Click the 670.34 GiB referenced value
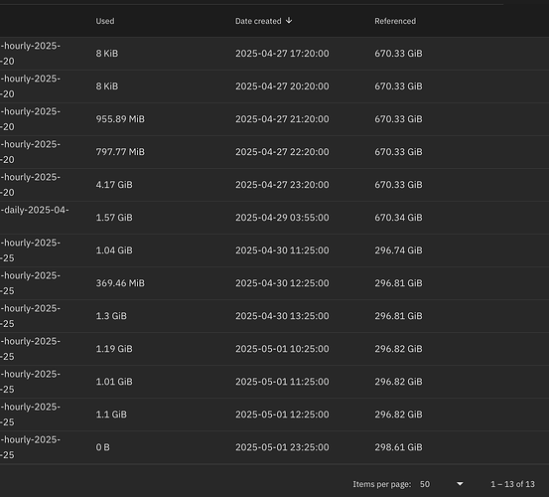 tap(398, 218)
